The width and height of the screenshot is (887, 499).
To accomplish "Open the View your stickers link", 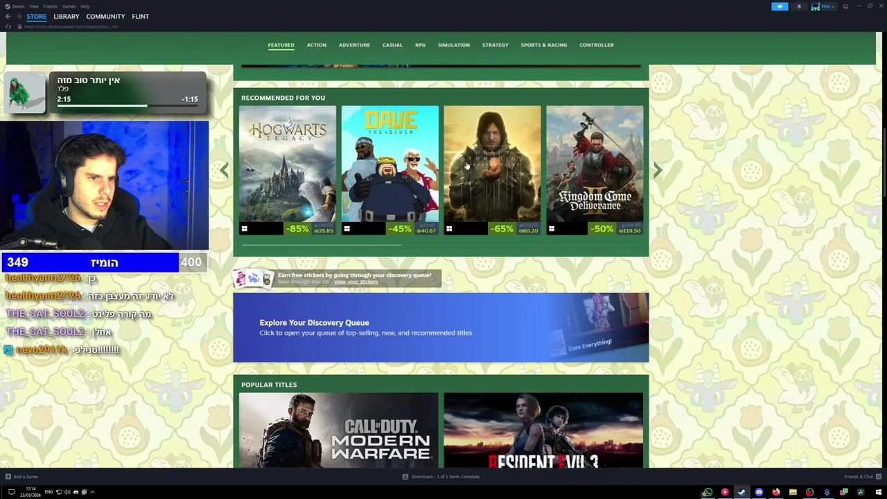I will (355, 282).
